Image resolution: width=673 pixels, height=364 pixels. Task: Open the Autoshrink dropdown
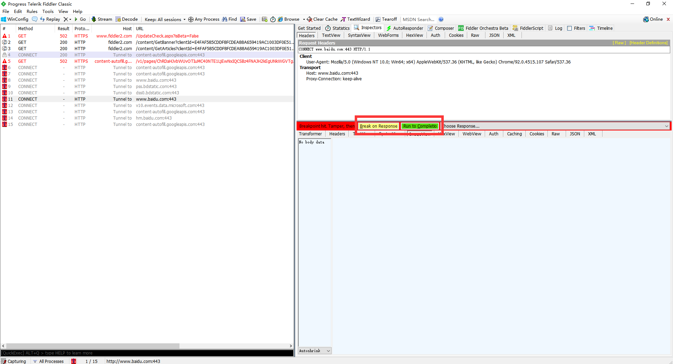315,351
